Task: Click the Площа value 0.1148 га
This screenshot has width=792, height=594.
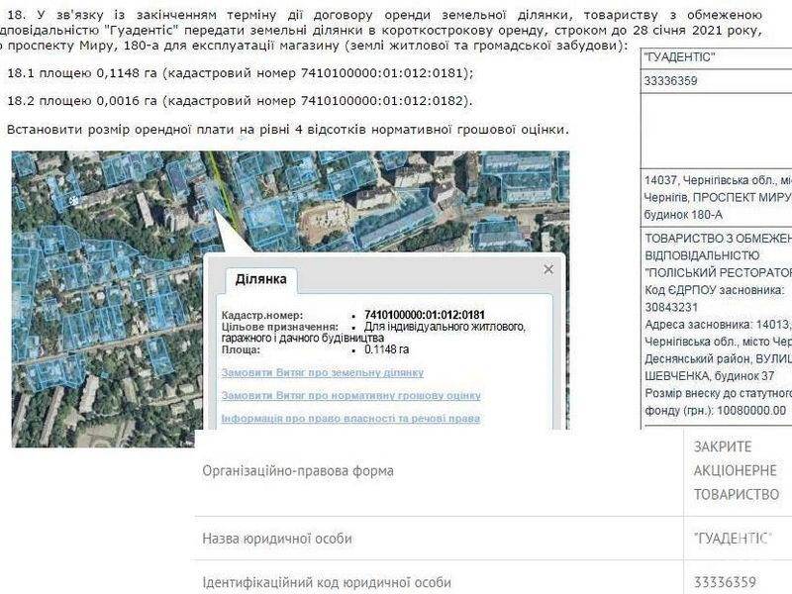Action: 387,349
